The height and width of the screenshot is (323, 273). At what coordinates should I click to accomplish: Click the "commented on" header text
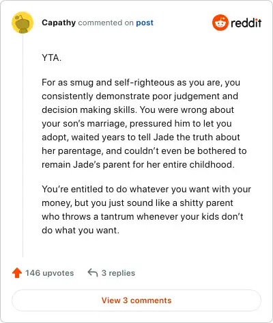106,23
